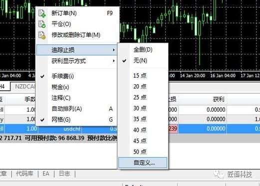
Task: Click the 16 Jan 04:00 time axis label
Action: point(223,76)
